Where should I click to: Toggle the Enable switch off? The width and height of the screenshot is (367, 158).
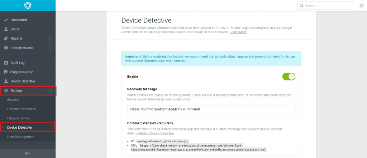point(289,76)
